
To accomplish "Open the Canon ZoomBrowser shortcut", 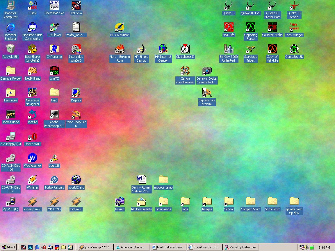I will [x=185, y=71].
